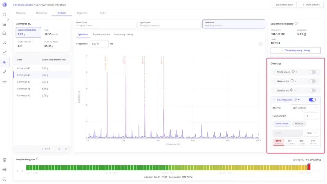Open the bar chart sidebar icon
This screenshot has width=327, height=184.
pyautogui.click(x=4, y=24)
